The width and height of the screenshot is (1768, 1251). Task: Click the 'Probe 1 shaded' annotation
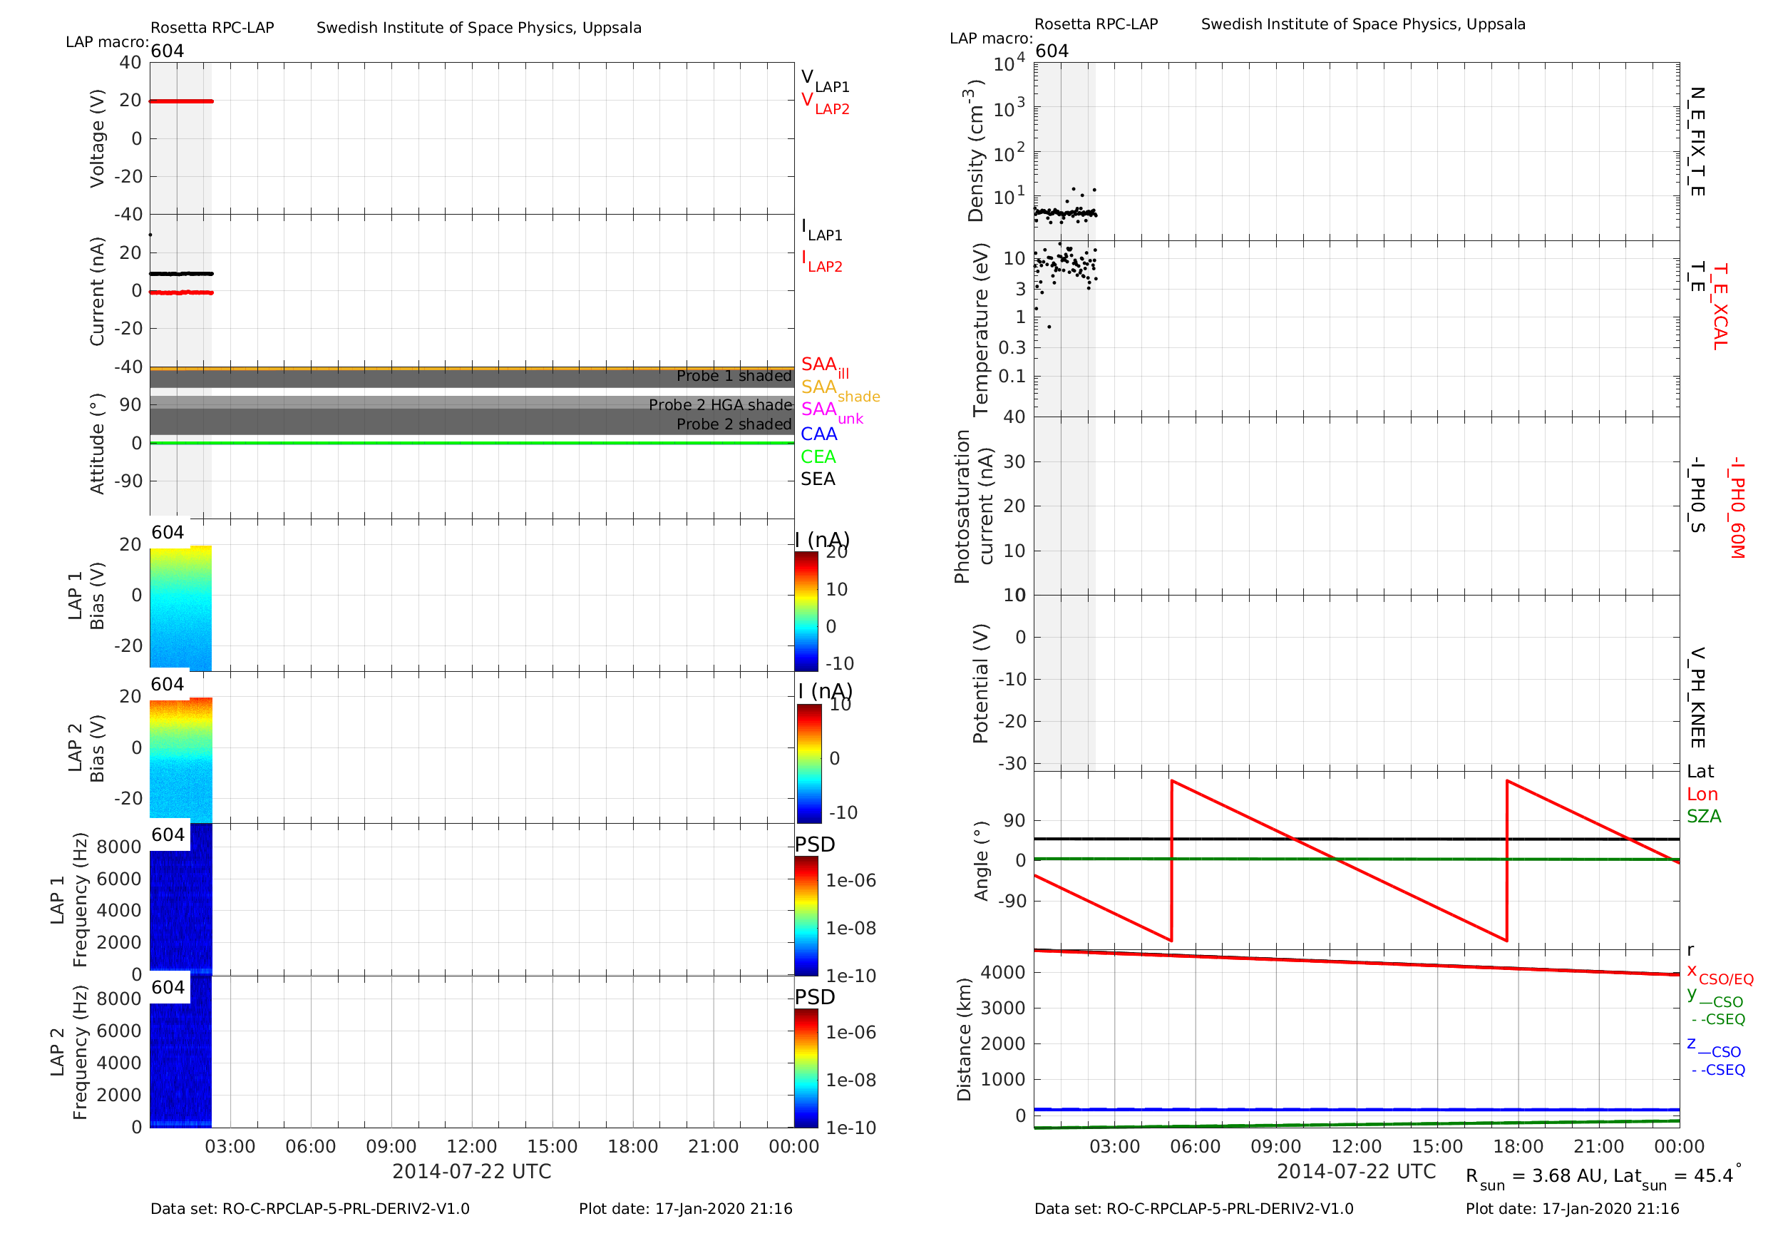point(734,376)
